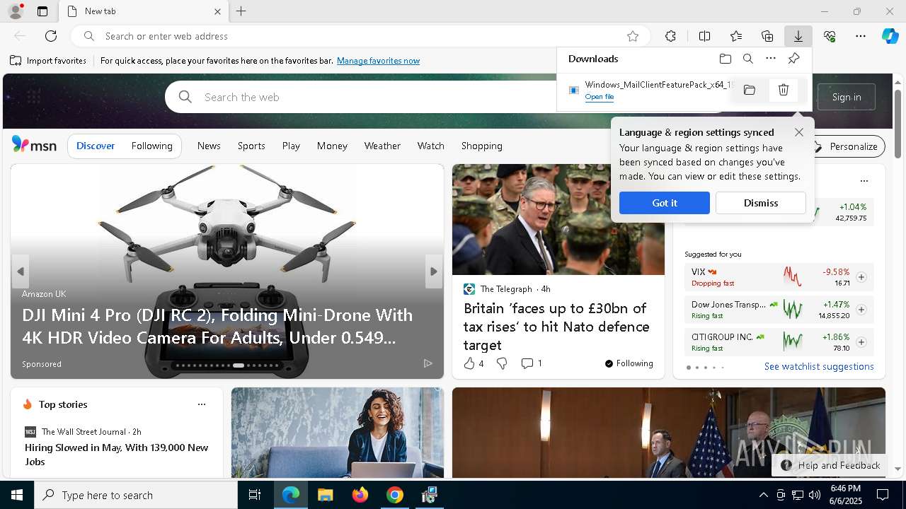Search downloads in Downloads panel

pyautogui.click(x=748, y=59)
